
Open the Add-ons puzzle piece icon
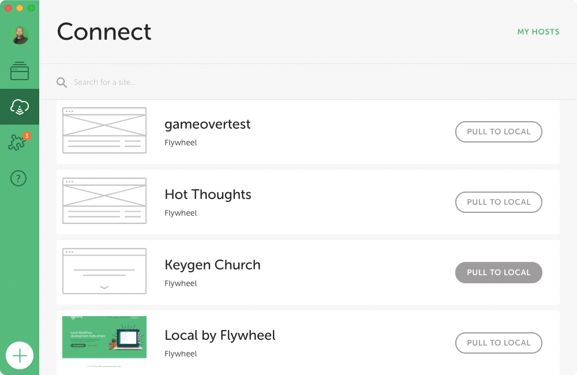click(x=17, y=142)
